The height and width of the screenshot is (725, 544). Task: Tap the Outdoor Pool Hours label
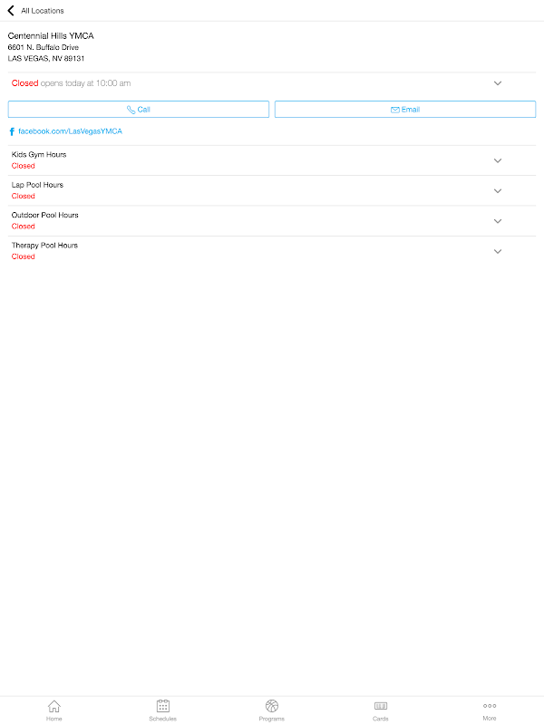coord(44,215)
